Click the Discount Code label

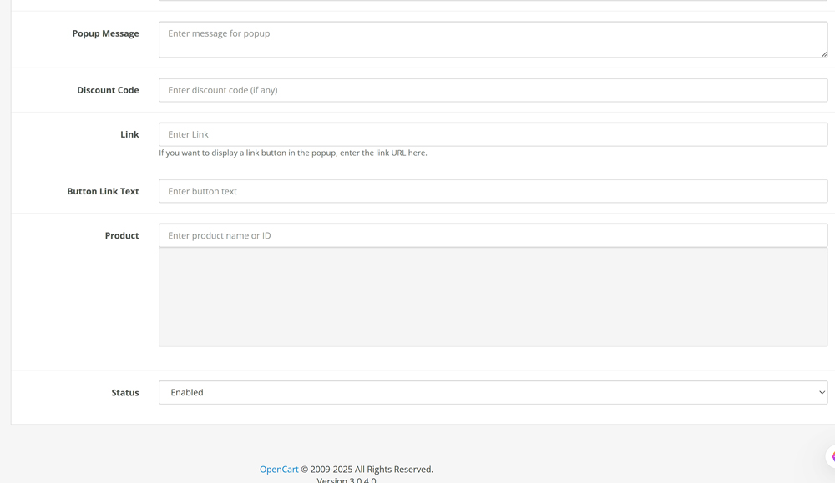108,90
